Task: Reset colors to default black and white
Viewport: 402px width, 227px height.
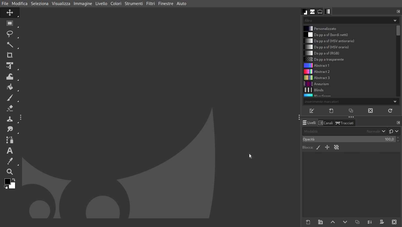Action: coord(6,187)
